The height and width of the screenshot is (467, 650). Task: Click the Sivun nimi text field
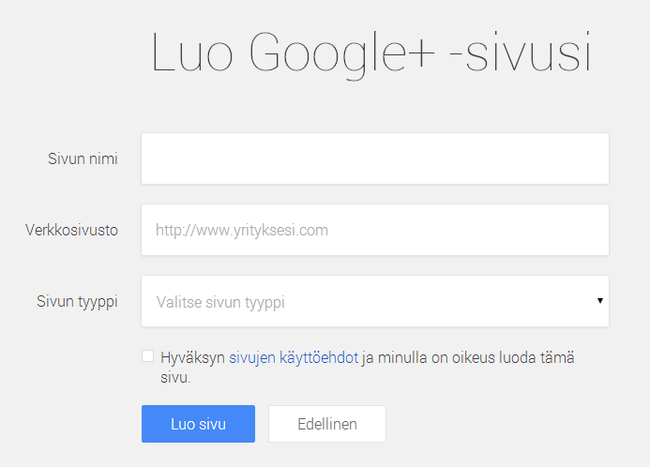click(374, 158)
